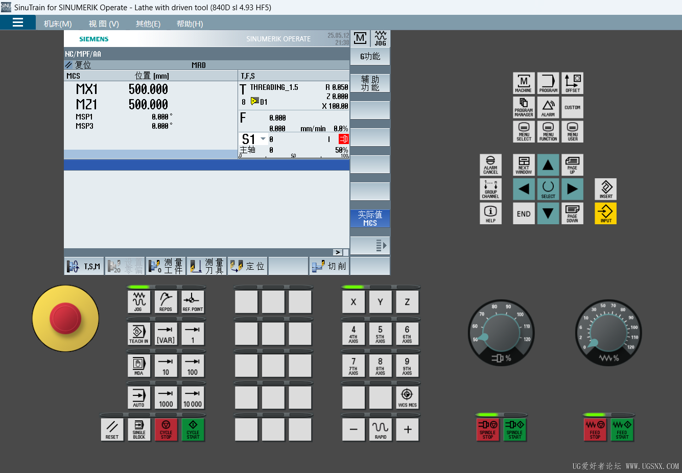Screen dimensions: 682x473
Task: Click the ALARM key
Action: [x=548, y=107]
